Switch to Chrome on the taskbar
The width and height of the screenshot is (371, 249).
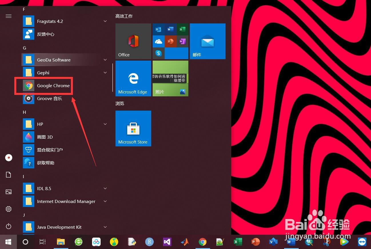pyautogui.click(x=202, y=242)
